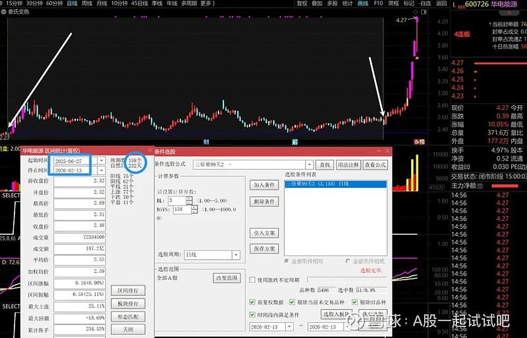The height and width of the screenshot is (338, 527).
Task: Open the first 2026-02-13 date picker dropdown
Action: 290,327
